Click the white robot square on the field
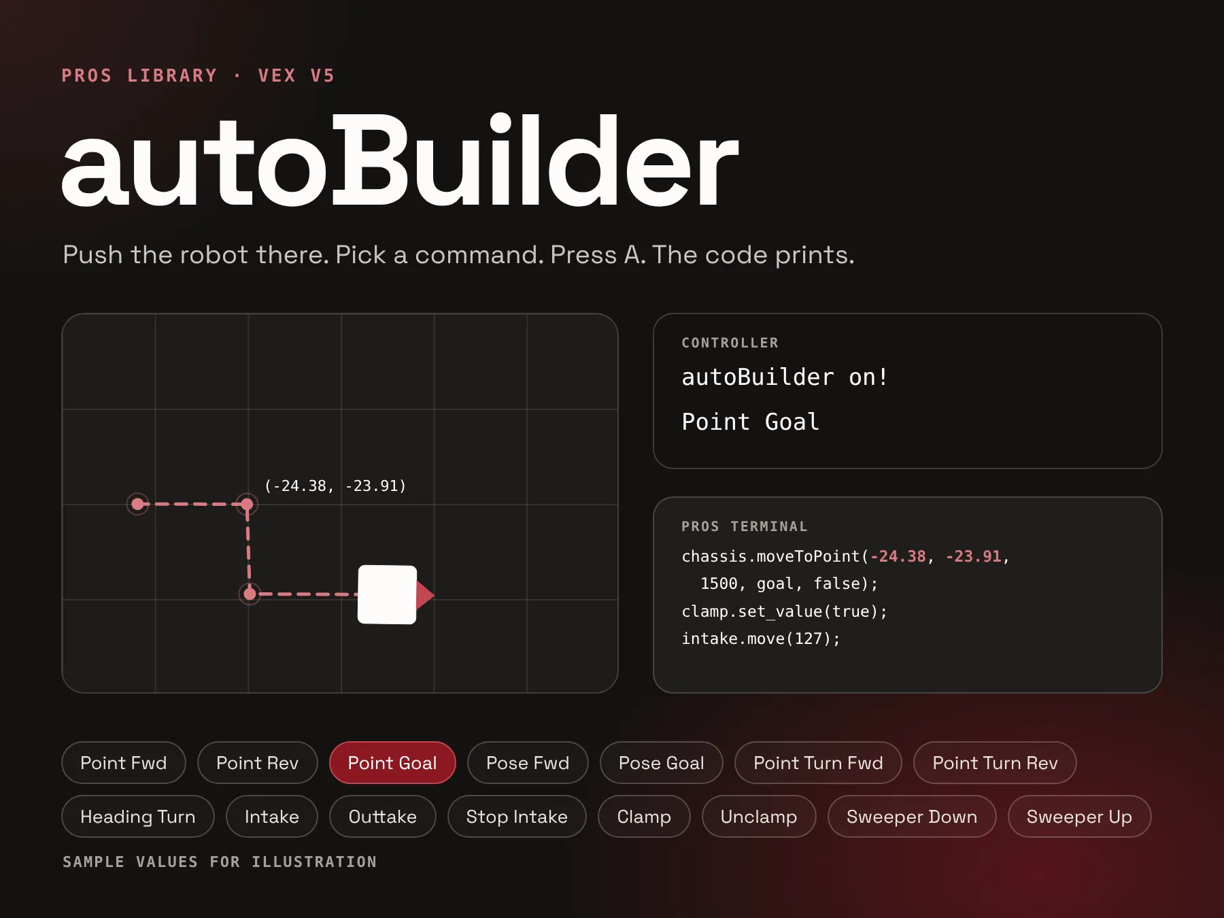This screenshot has height=918, width=1224. click(388, 594)
